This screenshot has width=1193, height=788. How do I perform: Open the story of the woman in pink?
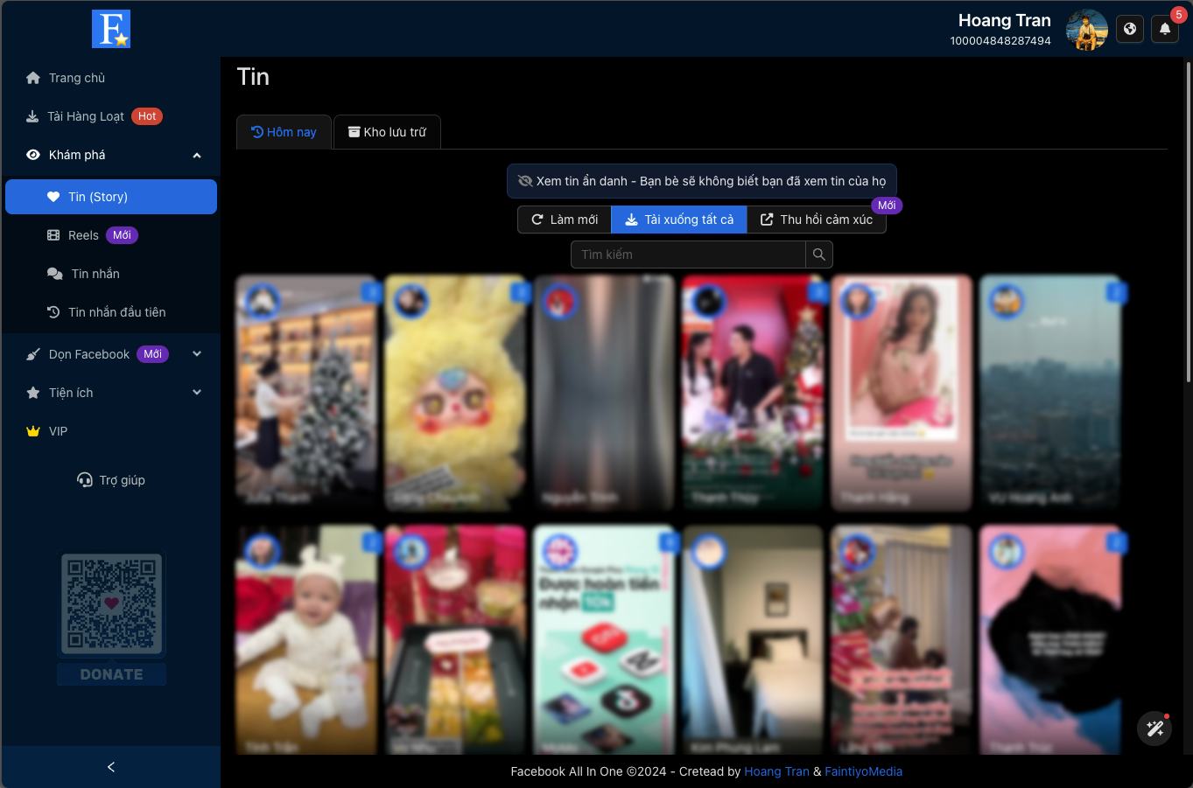902,393
